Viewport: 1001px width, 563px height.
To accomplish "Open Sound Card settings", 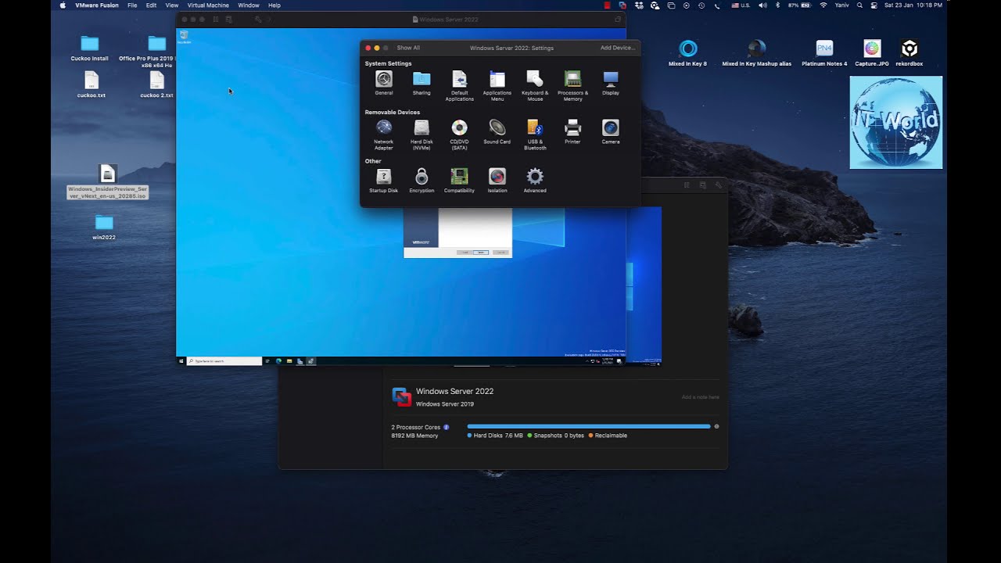I will click(x=497, y=127).
